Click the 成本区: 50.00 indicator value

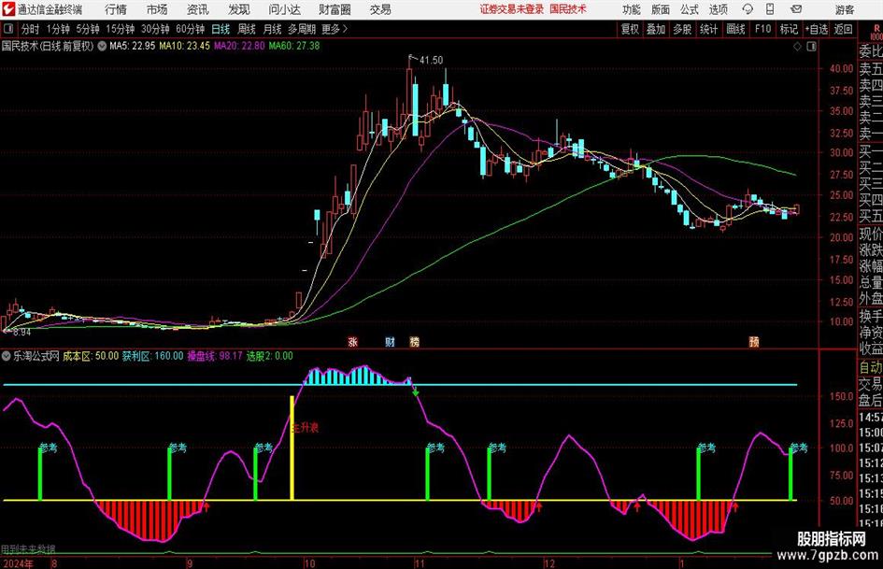[91, 356]
